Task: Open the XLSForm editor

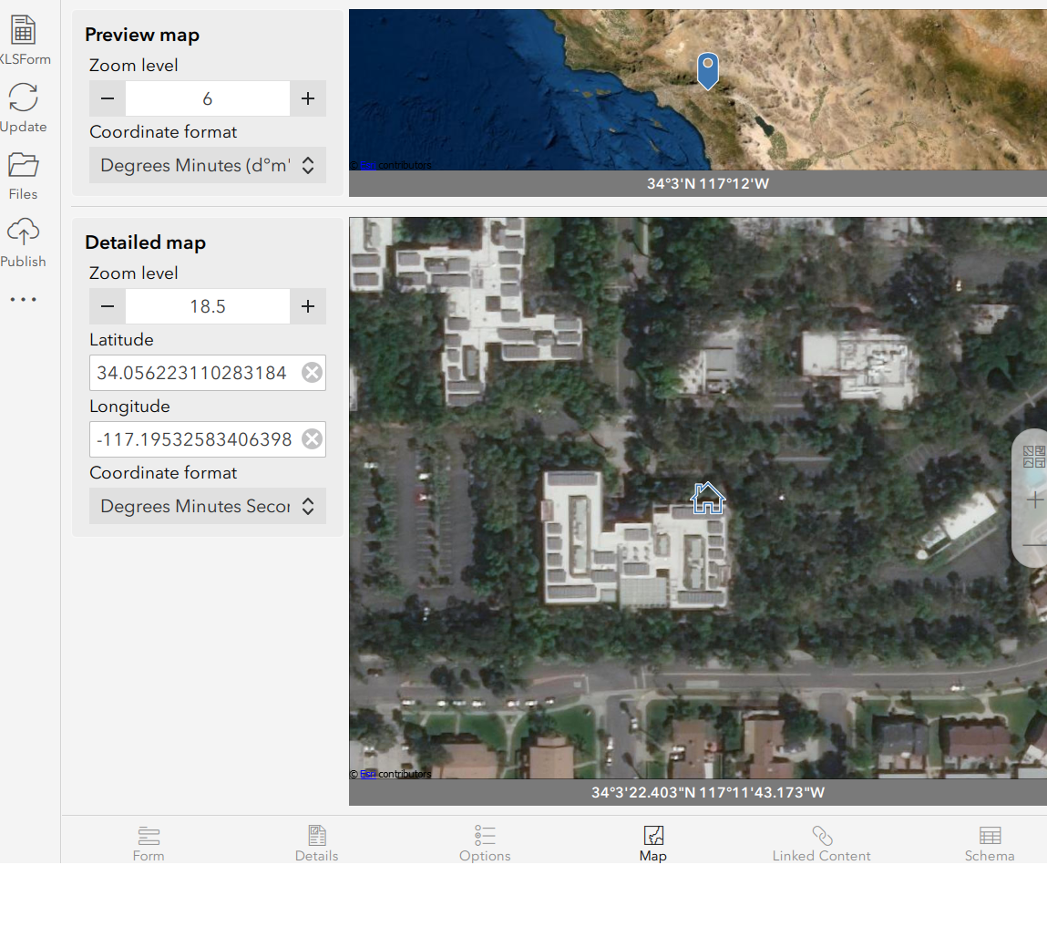Action: coord(25,27)
